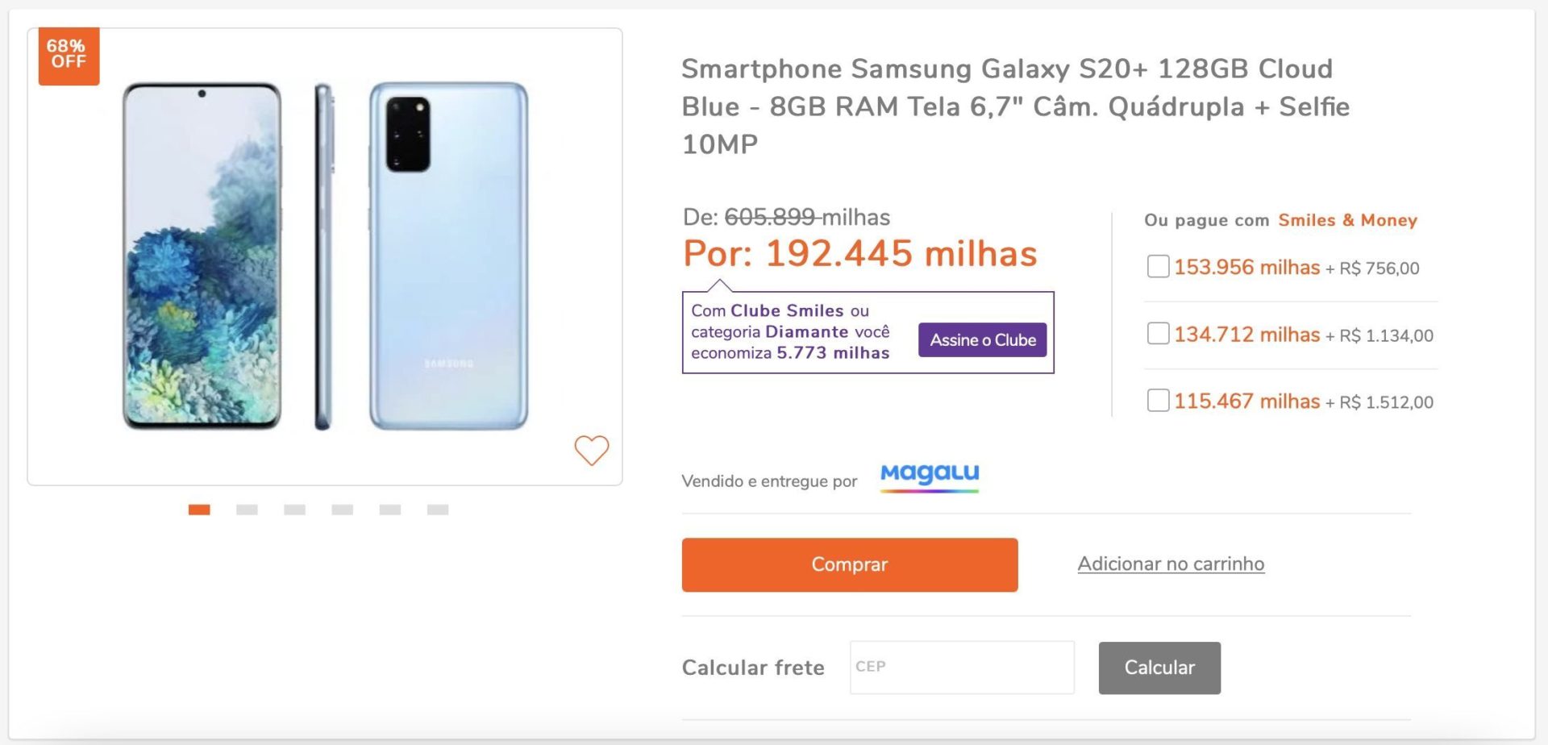The width and height of the screenshot is (1548, 745).
Task: Select the 153.956 milhas + R$ 756,00 option
Action: pos(1158,266)
